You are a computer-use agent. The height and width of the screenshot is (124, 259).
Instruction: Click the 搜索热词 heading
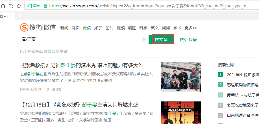tap(226, 65)
